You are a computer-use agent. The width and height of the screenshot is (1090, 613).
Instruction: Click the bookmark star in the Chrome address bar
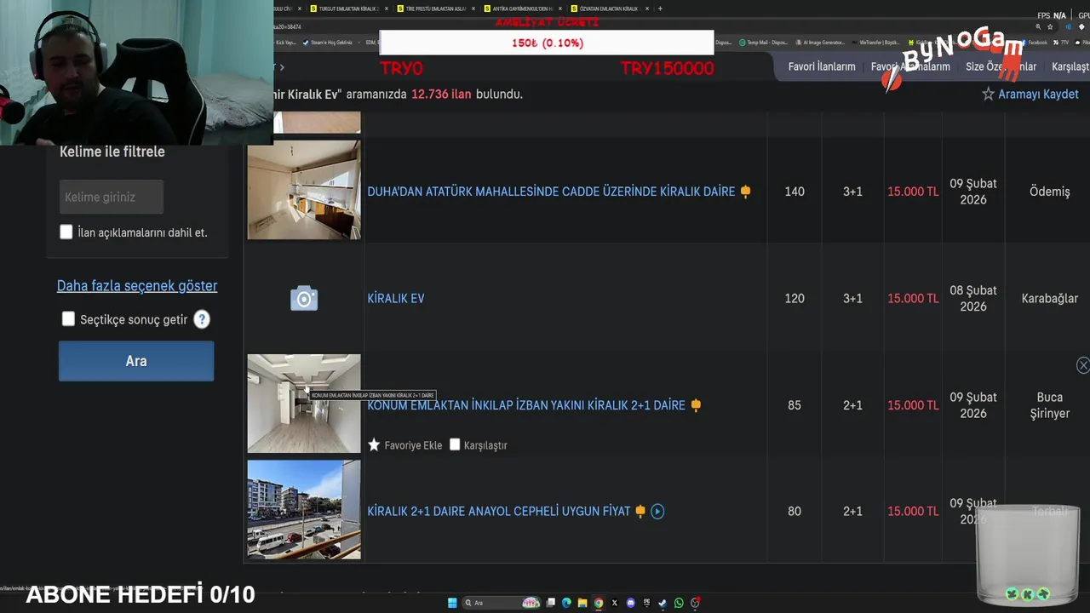pyautogui.click(x=1050, y=26)
